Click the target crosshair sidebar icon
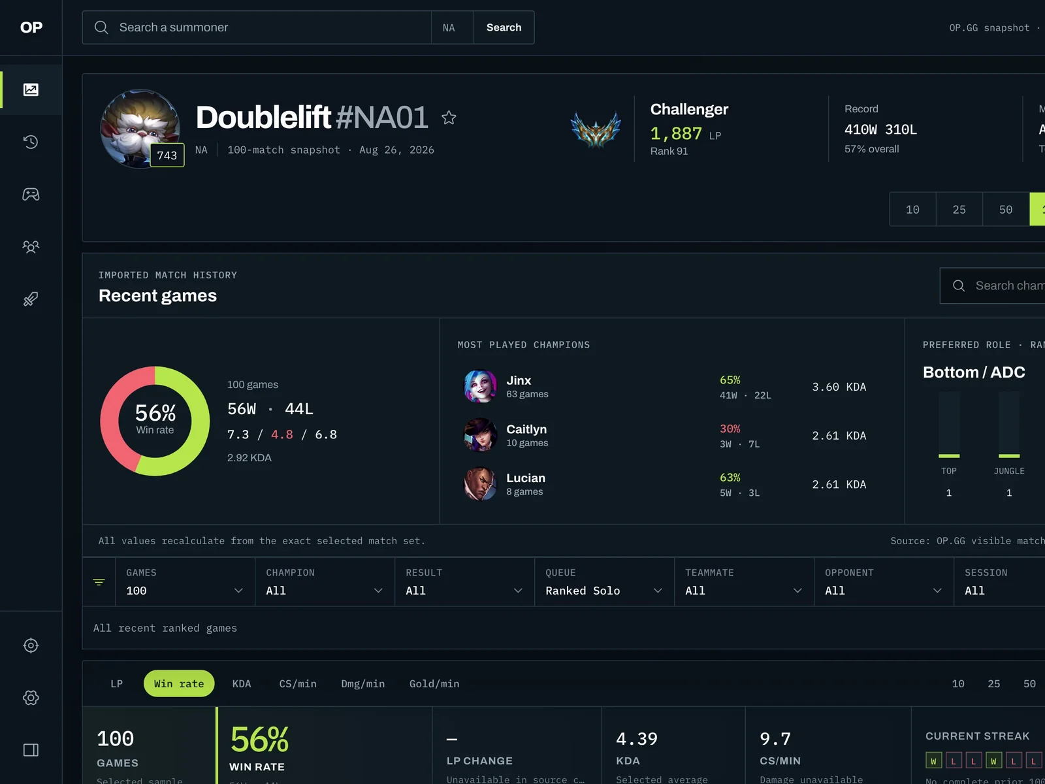The image size is (1045, 784). click(x=31, y=645)
